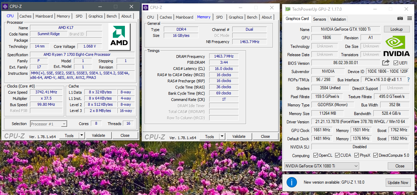This screenshot has width=417, height=195.
Task: Click Update Now button
Action: pos(398,183)
